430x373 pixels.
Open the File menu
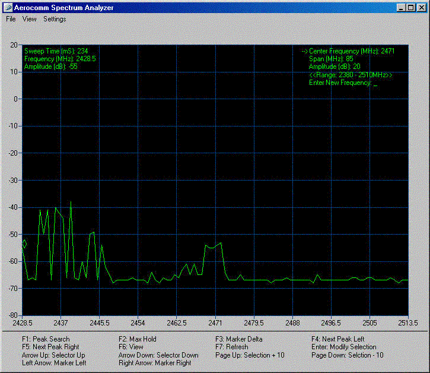11,19
